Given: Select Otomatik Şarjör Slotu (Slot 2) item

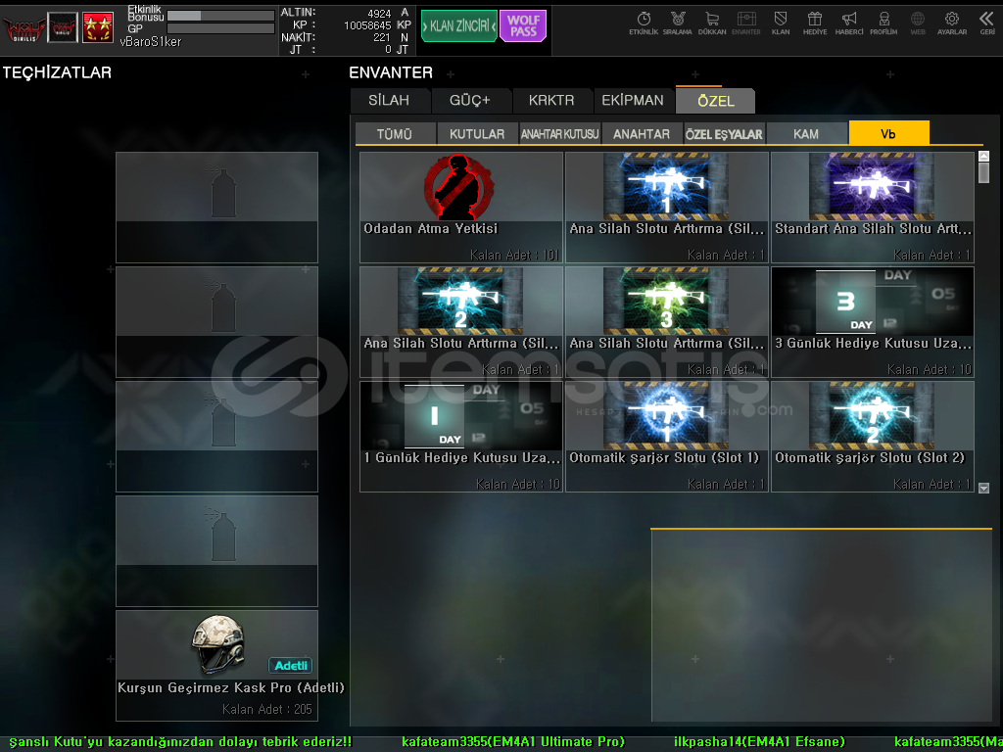Looking at the screenshot, I should pos(873,436).
